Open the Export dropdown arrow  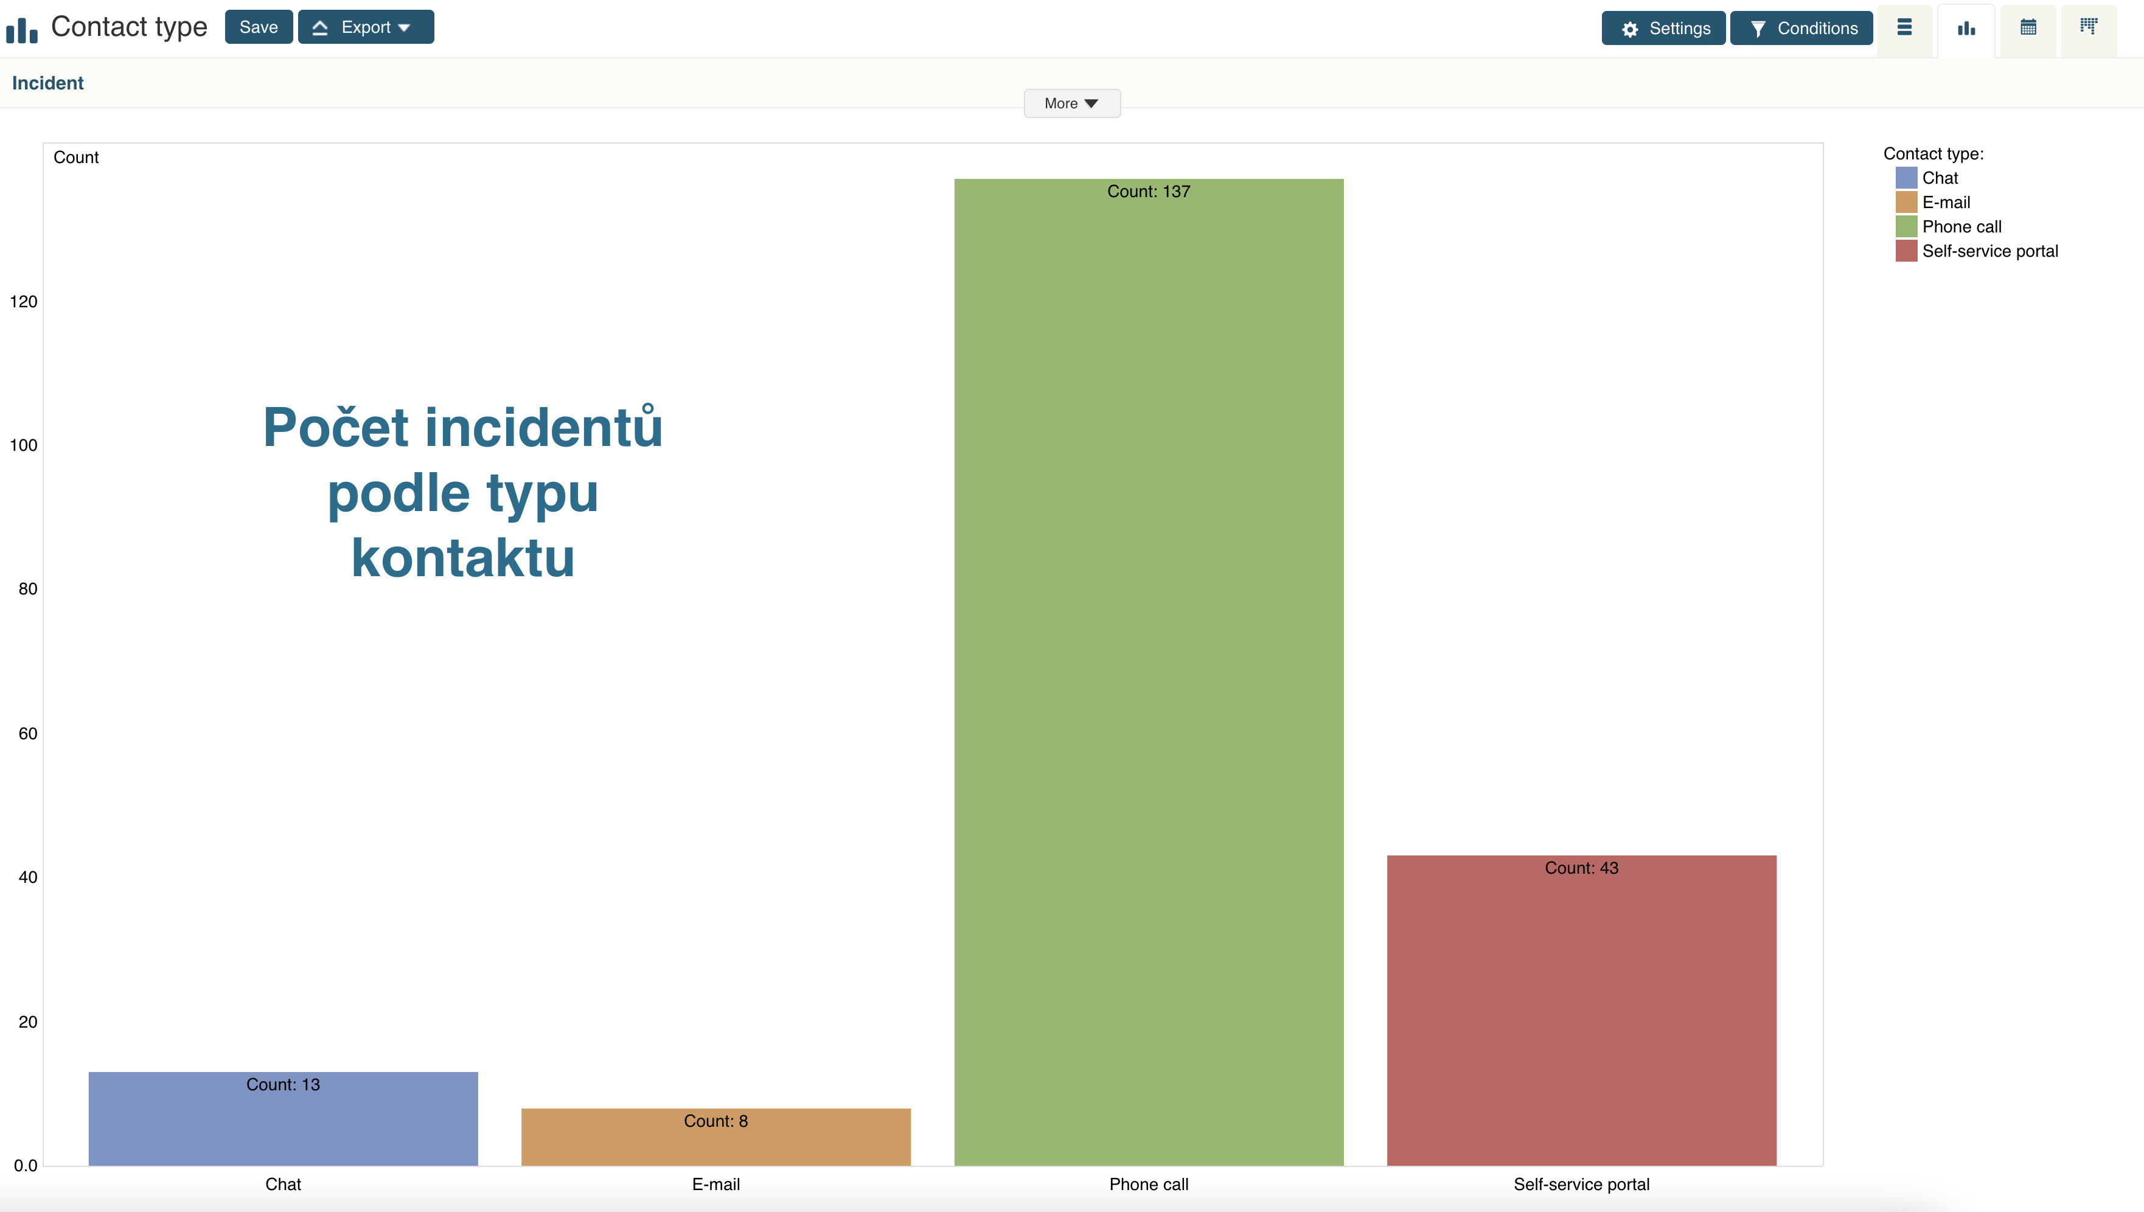point(405,29)
